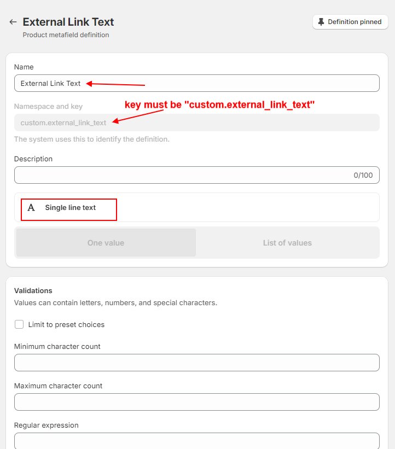Click the 0/100 description character counter
Image resolution: width=395 pixels, height=449 pixels.
coord(363,176)
